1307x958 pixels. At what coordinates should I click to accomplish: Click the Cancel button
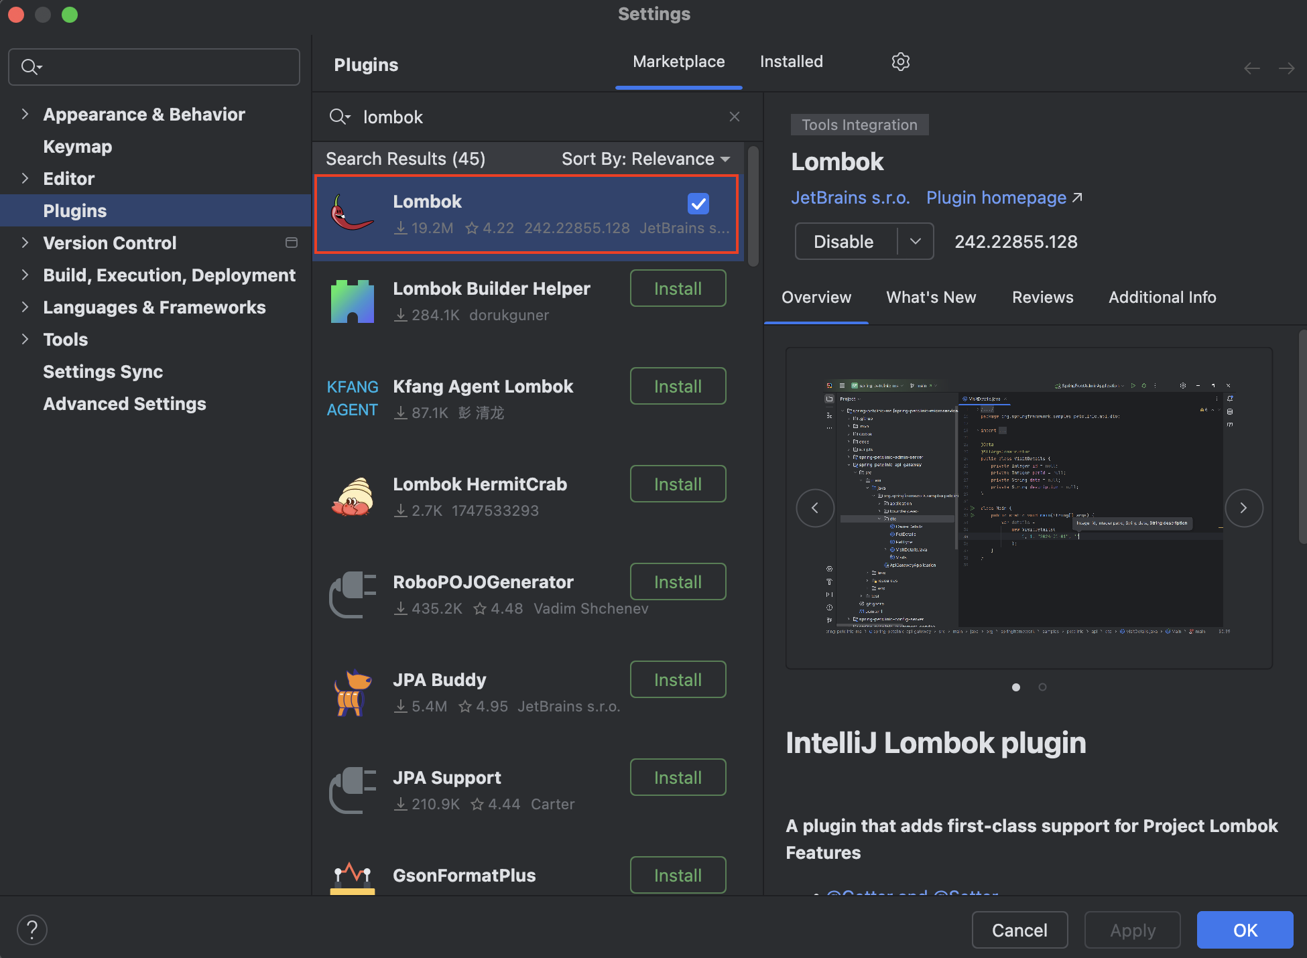coord(1019,930)
